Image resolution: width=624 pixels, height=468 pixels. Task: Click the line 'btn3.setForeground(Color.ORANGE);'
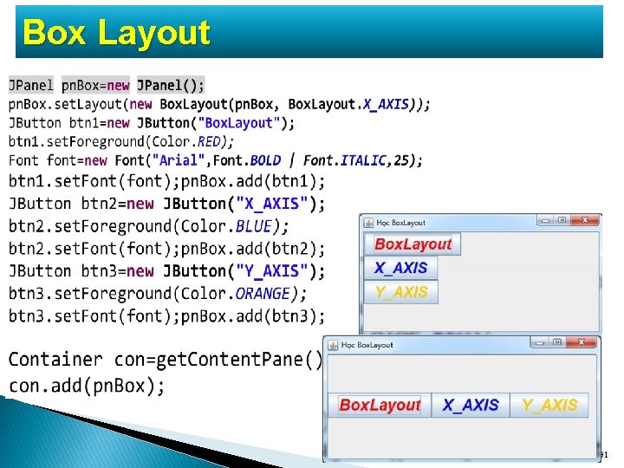point(158,294)
